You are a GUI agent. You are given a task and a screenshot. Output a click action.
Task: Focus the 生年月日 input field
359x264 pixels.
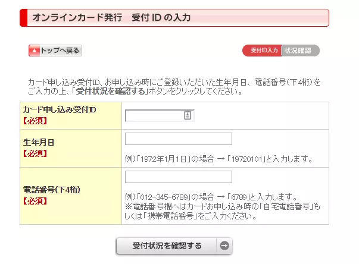[179, 139]
